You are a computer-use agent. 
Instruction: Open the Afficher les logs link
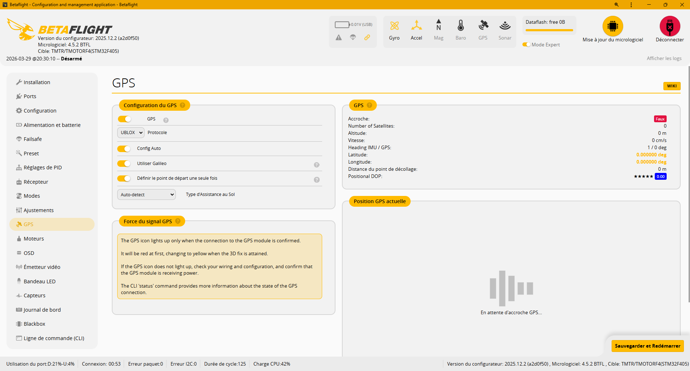click(x=664, y=58)
